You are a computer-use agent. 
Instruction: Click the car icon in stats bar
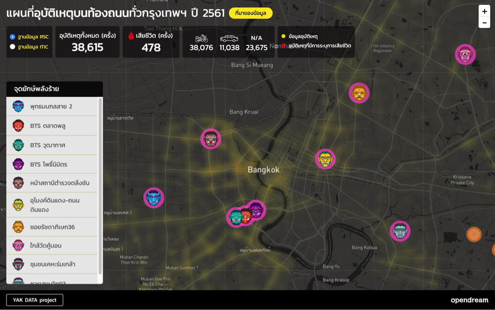(229, 39)
